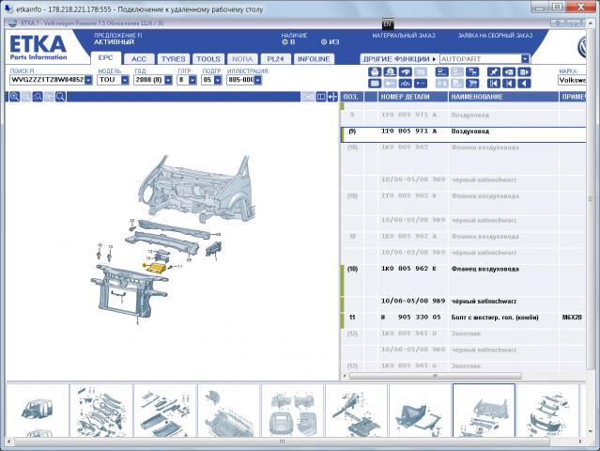Click highlighted yellow part in illustration
600x451 pixels.
(x=155, y=268)
